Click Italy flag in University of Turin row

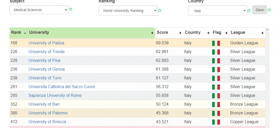tap(216, 78)
